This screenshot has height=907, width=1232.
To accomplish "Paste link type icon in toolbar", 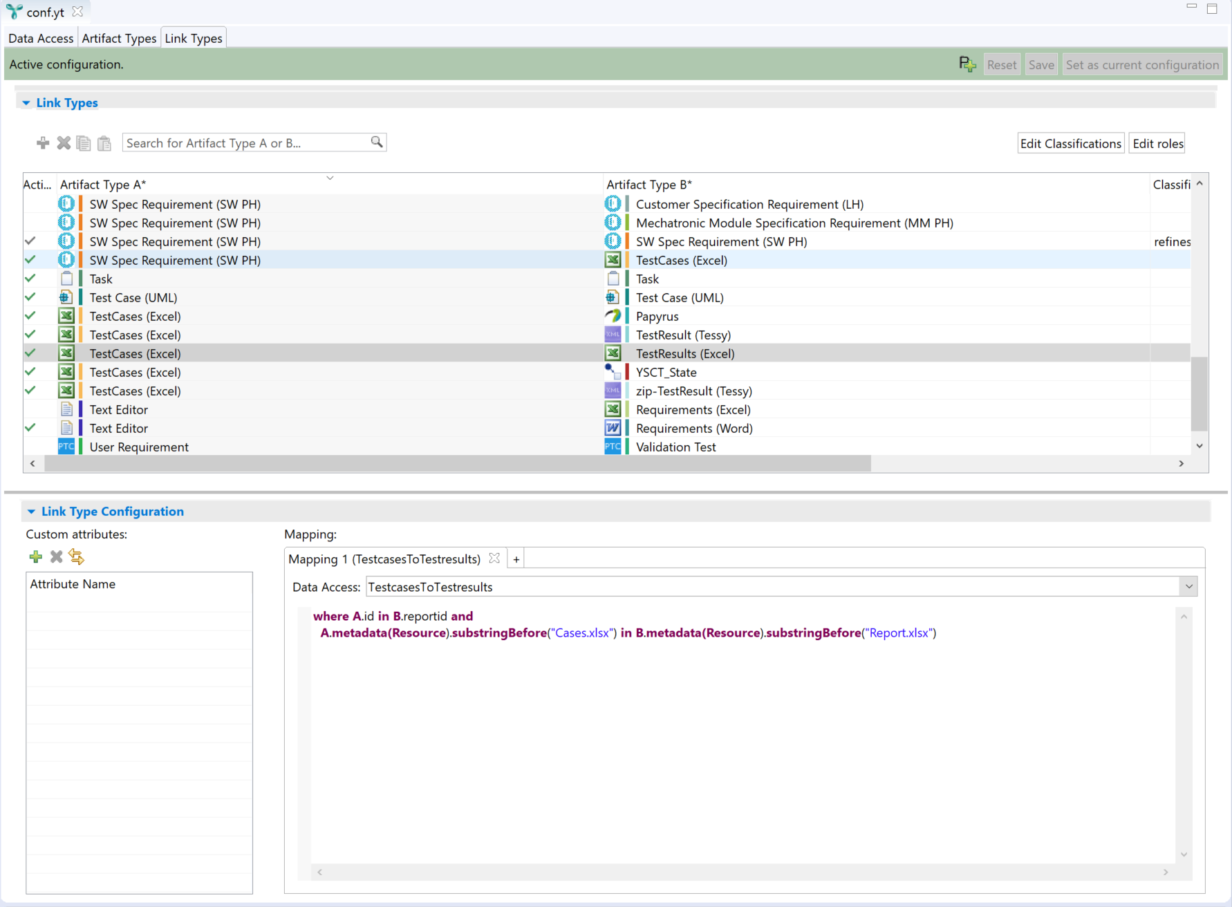I will (104, 143).
